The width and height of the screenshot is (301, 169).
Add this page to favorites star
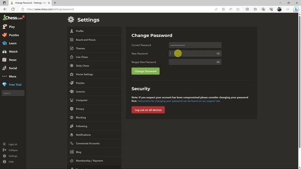point(238,9)
